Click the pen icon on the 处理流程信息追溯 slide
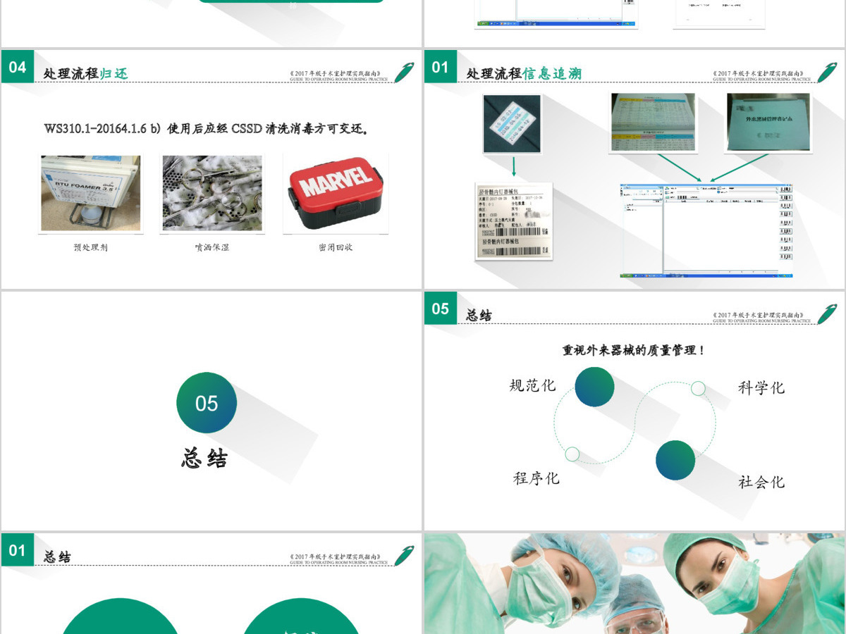Image resolution: width=846 pixels, height=634 pixels. 827,73
